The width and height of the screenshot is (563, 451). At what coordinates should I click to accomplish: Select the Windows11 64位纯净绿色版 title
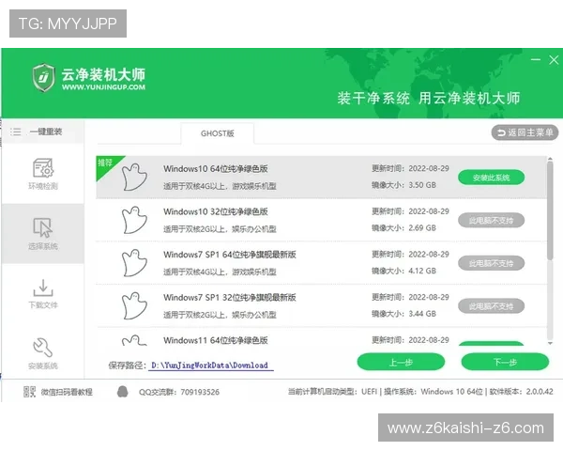(x=216, y=340)
